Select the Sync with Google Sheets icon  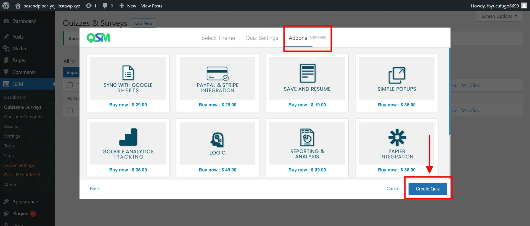pyautogui.click(x=128, y=73)
